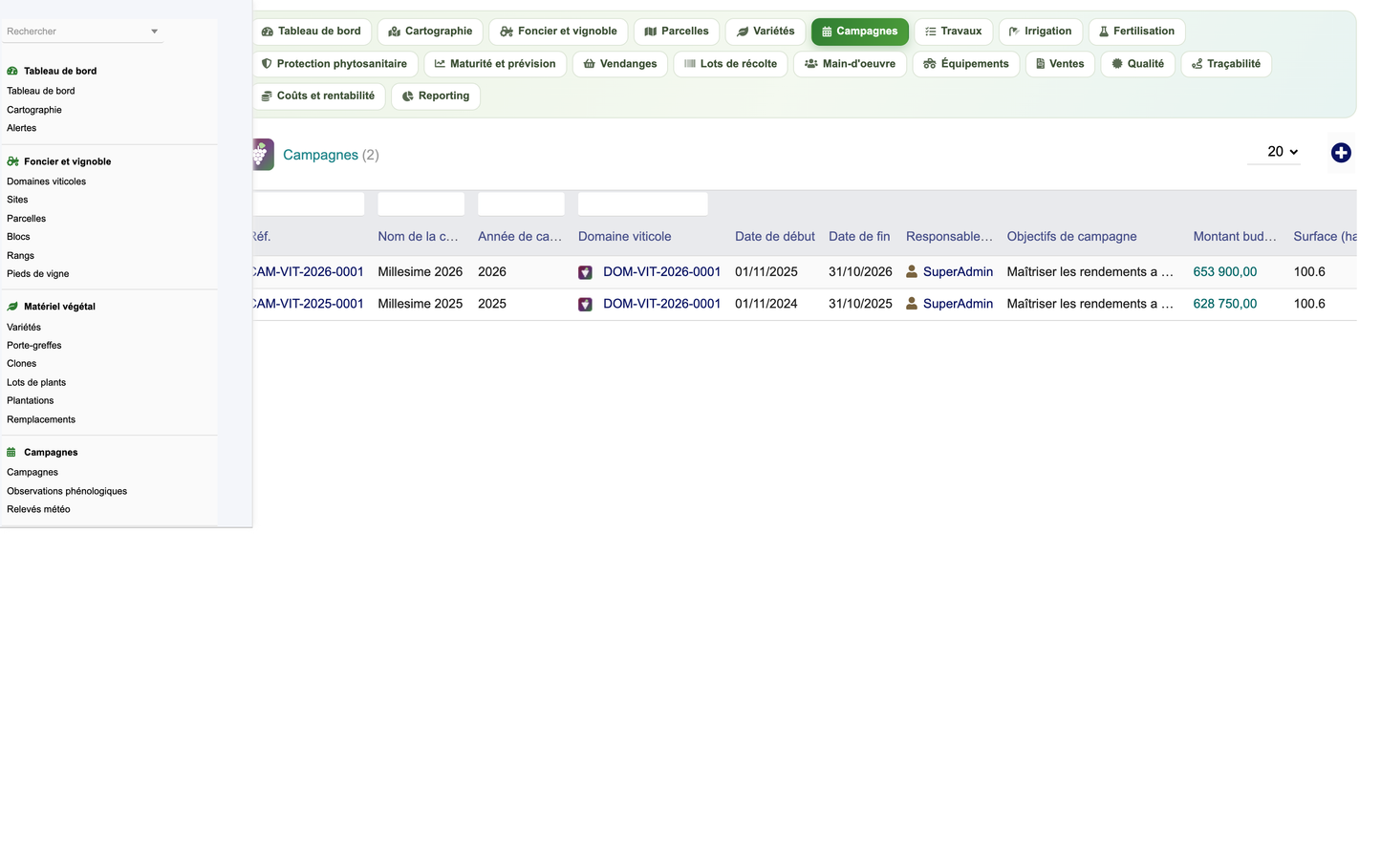1381x854 pixels.
Task: Click the filter field above Domaine viticole
Action: coord(643,203)
